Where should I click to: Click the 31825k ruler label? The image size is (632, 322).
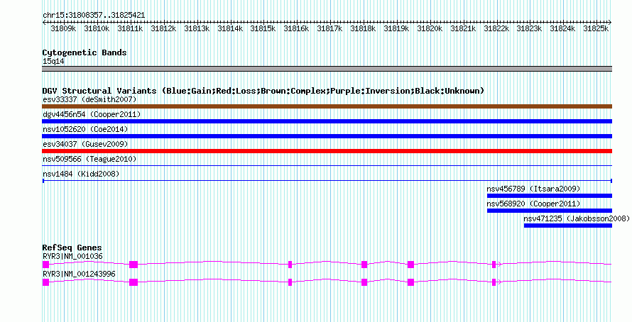(x=596, y=28)
